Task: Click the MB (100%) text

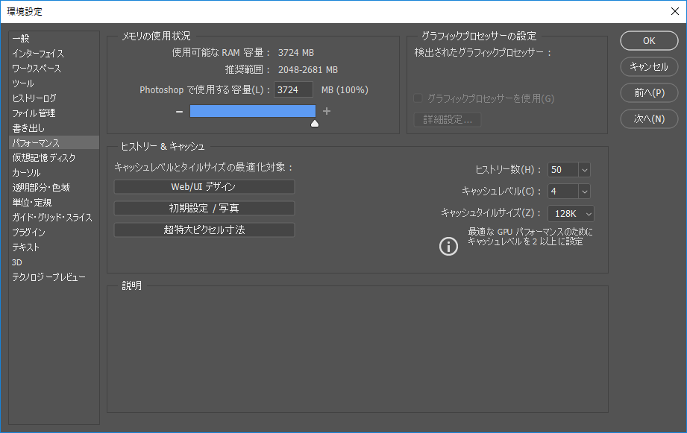Action: (345, 89)
